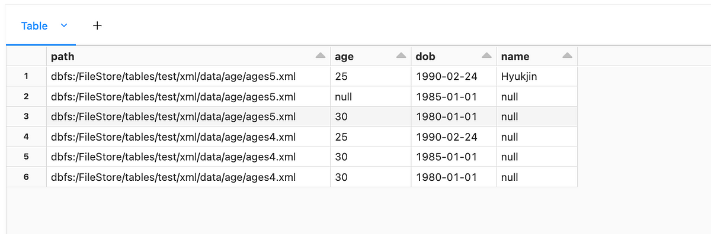Click the ages4.xml path cell in row 5
The width and height of the screenshot is (711, 234).
188,157
